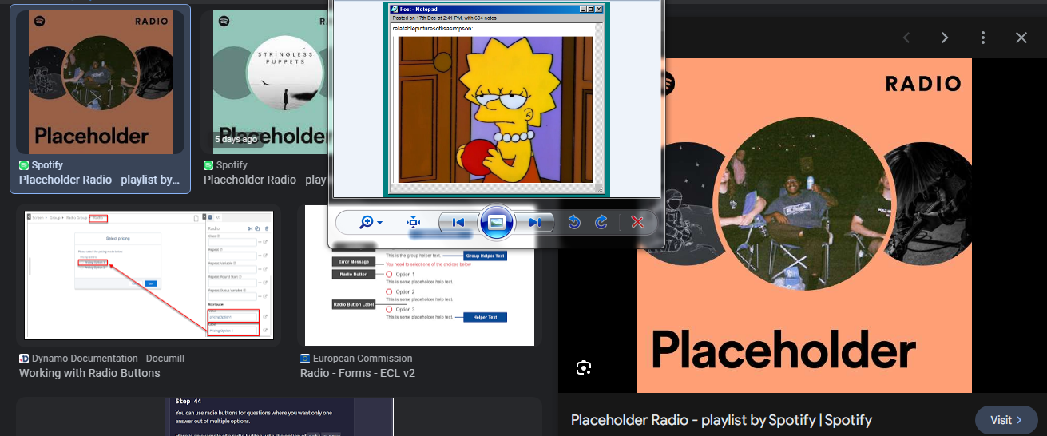Go to previous photo in viewer
This screenshot has height=436, width=1047.
point(458,223)
